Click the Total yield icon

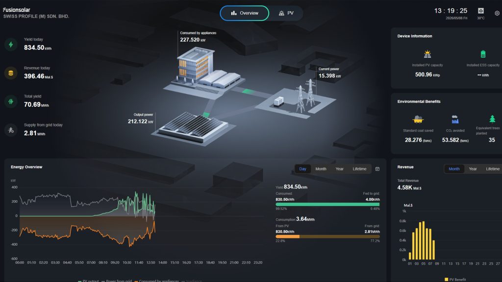pyautogui.click(x=11, y=101)
